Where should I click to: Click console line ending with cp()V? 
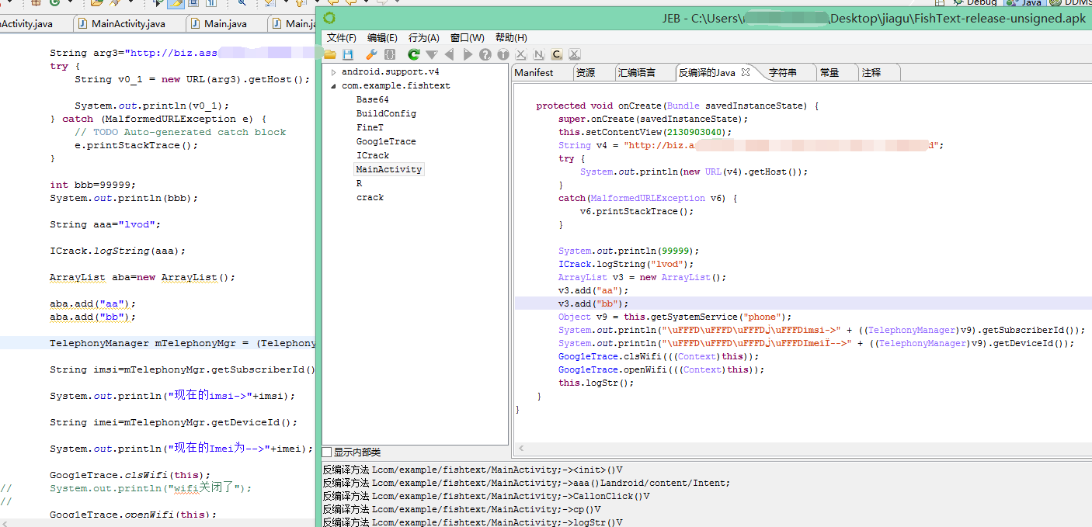[462, 509]
